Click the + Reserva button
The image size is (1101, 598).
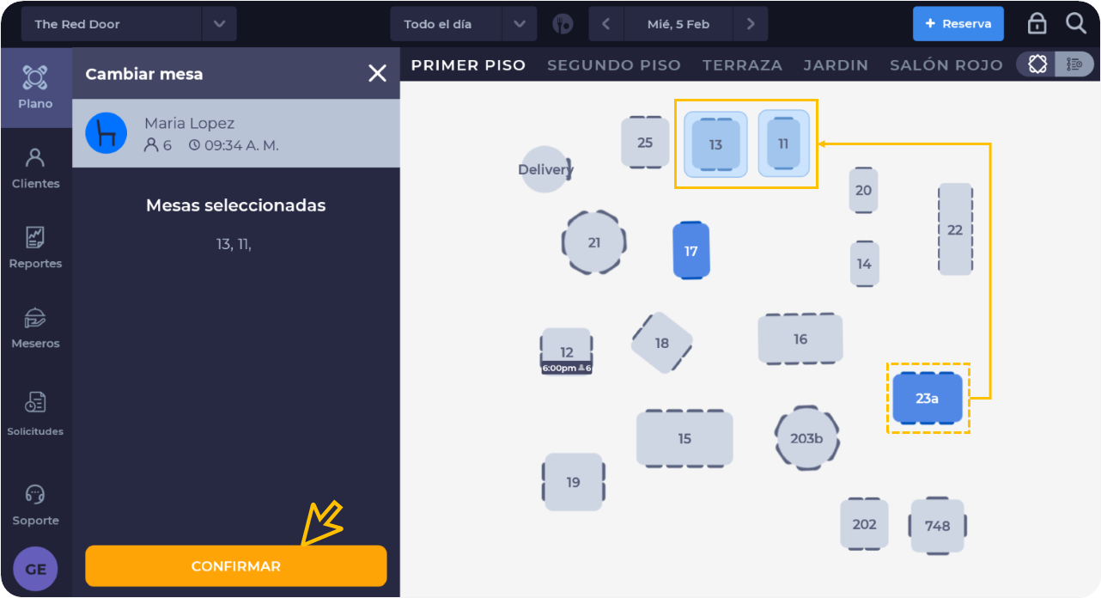click(x=958, y=24)
